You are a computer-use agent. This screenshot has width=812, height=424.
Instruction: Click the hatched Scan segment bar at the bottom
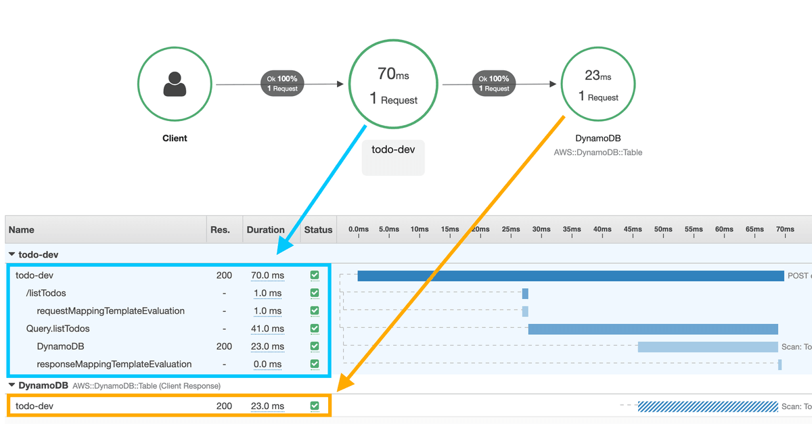click(707, 406)
